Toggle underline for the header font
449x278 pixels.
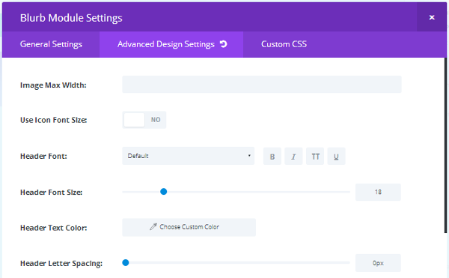[336, 157]
